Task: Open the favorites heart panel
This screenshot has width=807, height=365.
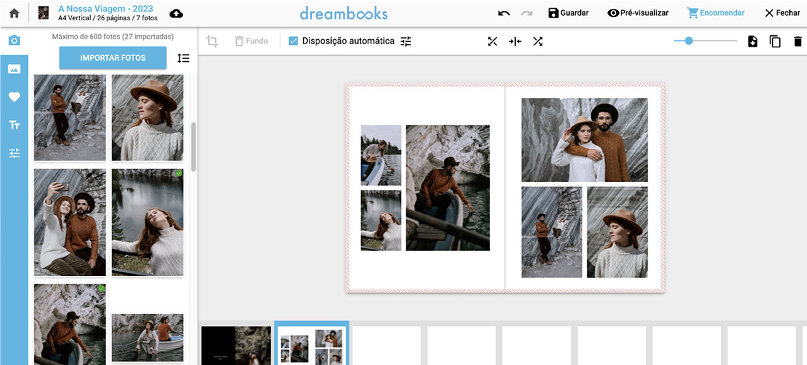Action: [14, 97]
